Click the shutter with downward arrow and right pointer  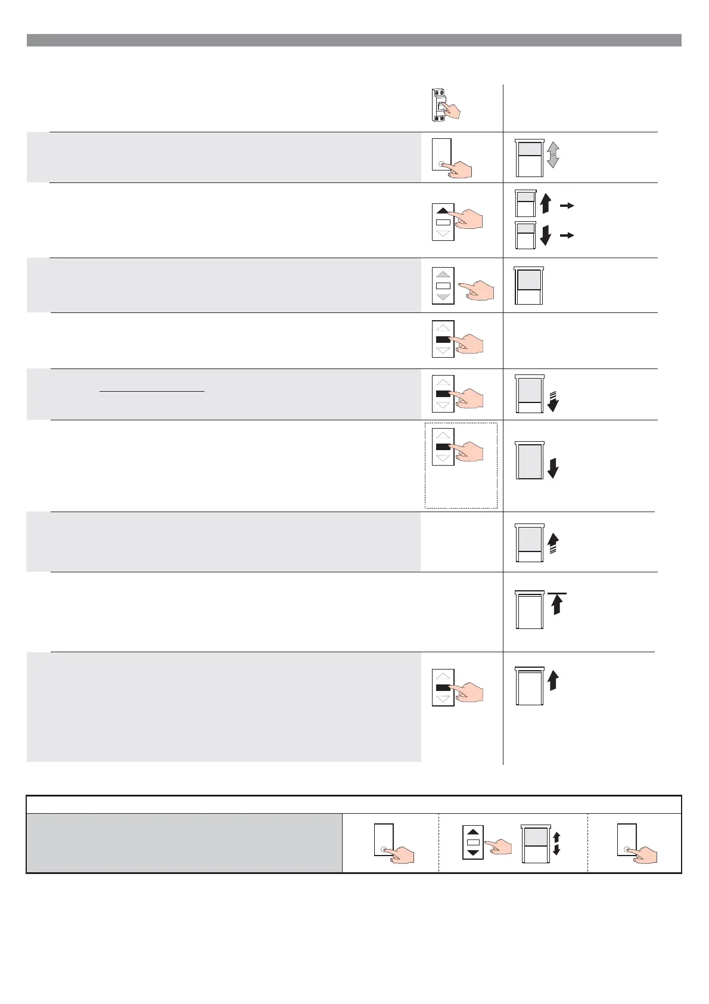pos(544,234)
